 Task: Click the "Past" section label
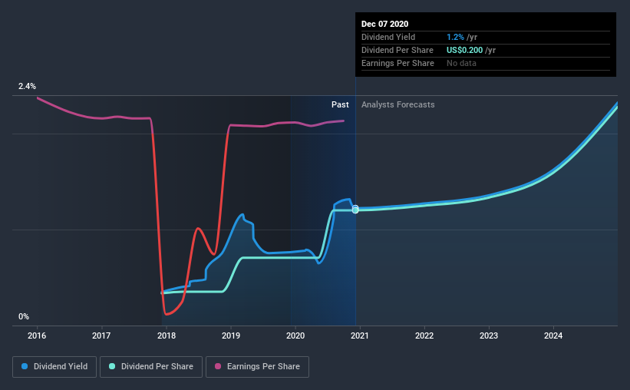[x=340, y=104]
